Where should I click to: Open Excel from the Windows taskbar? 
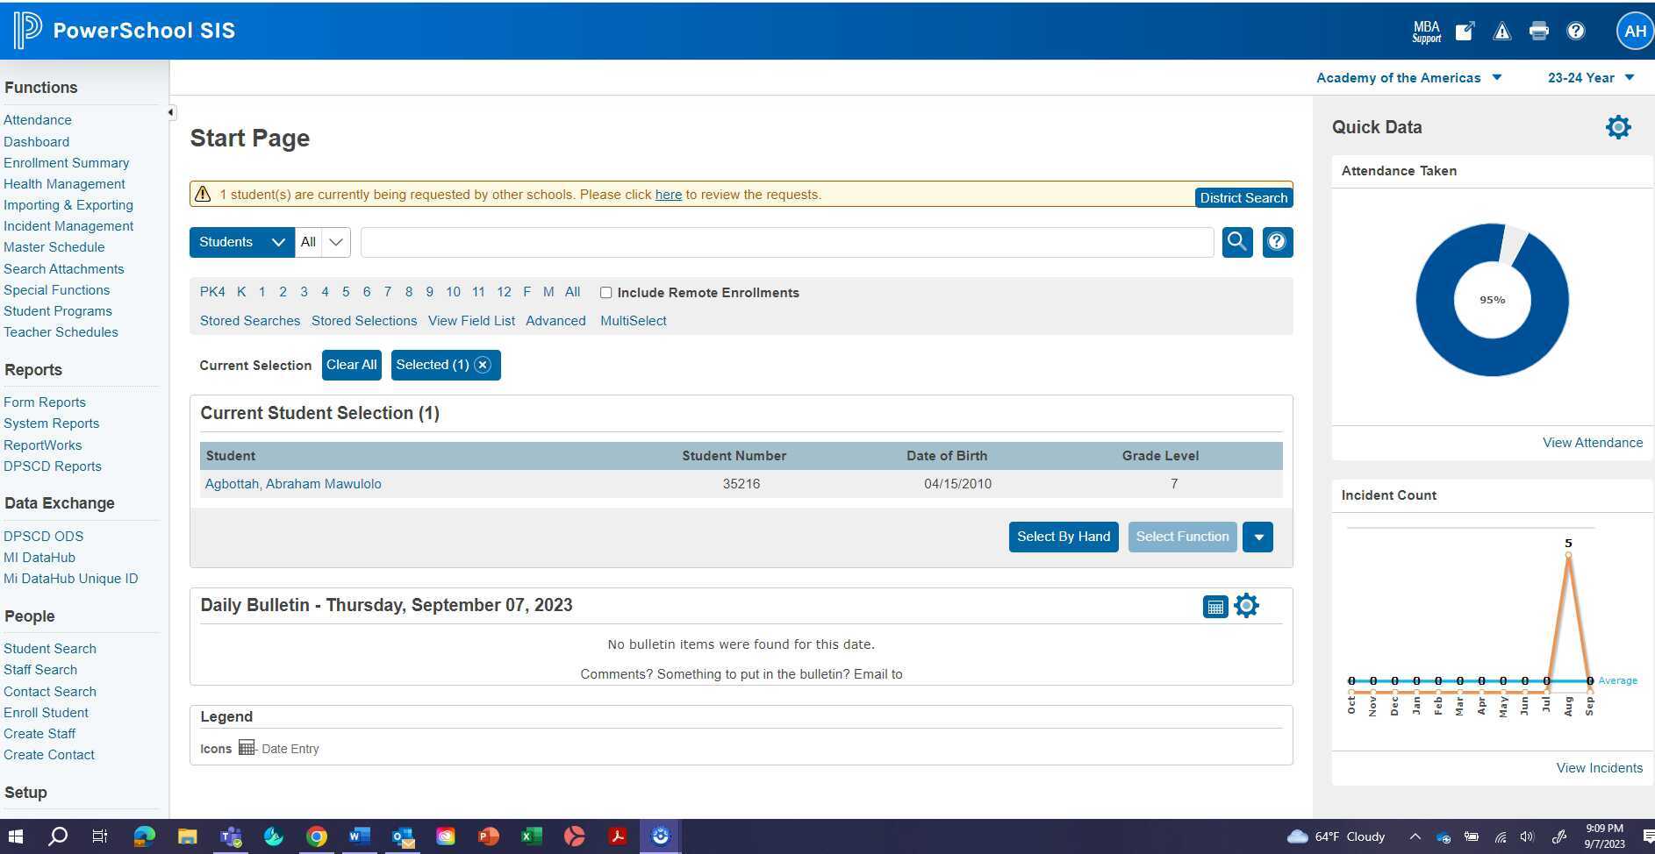[x=531, y=836]
